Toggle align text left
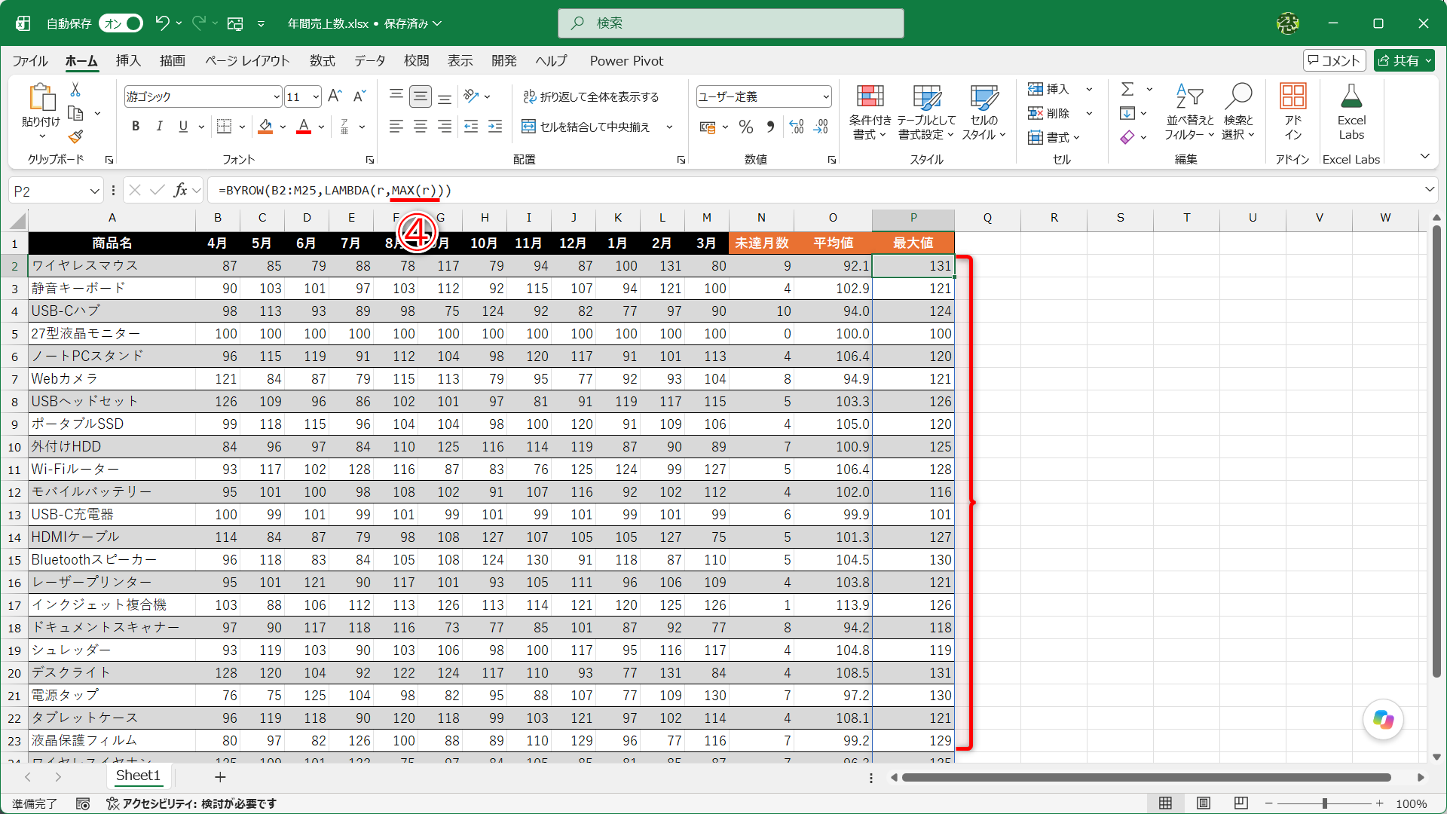Image resolution: width=1447 pixels, height=814 pixels. click(396, 127)
